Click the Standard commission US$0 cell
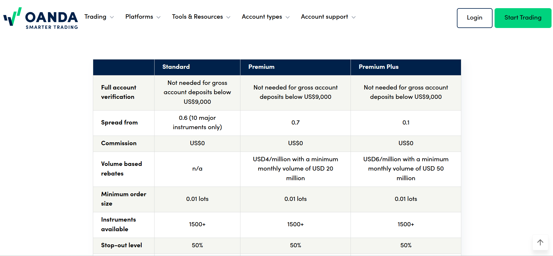This screenshot has height=256, width=553. [x=197, y=143]
